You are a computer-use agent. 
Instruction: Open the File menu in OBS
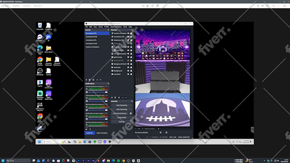pyautogui.click(x=87, y=27)
